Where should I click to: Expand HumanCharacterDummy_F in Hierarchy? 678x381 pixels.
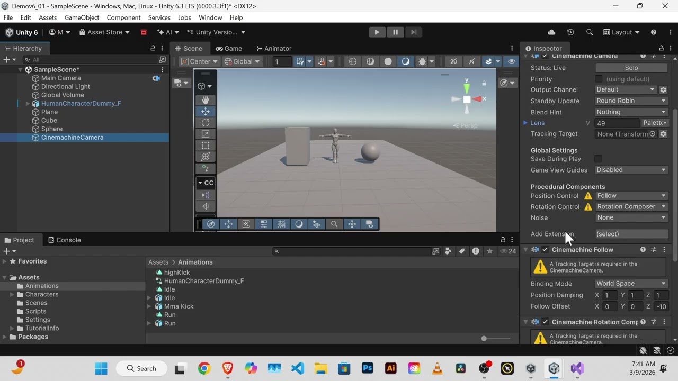(x=28, y=104)
